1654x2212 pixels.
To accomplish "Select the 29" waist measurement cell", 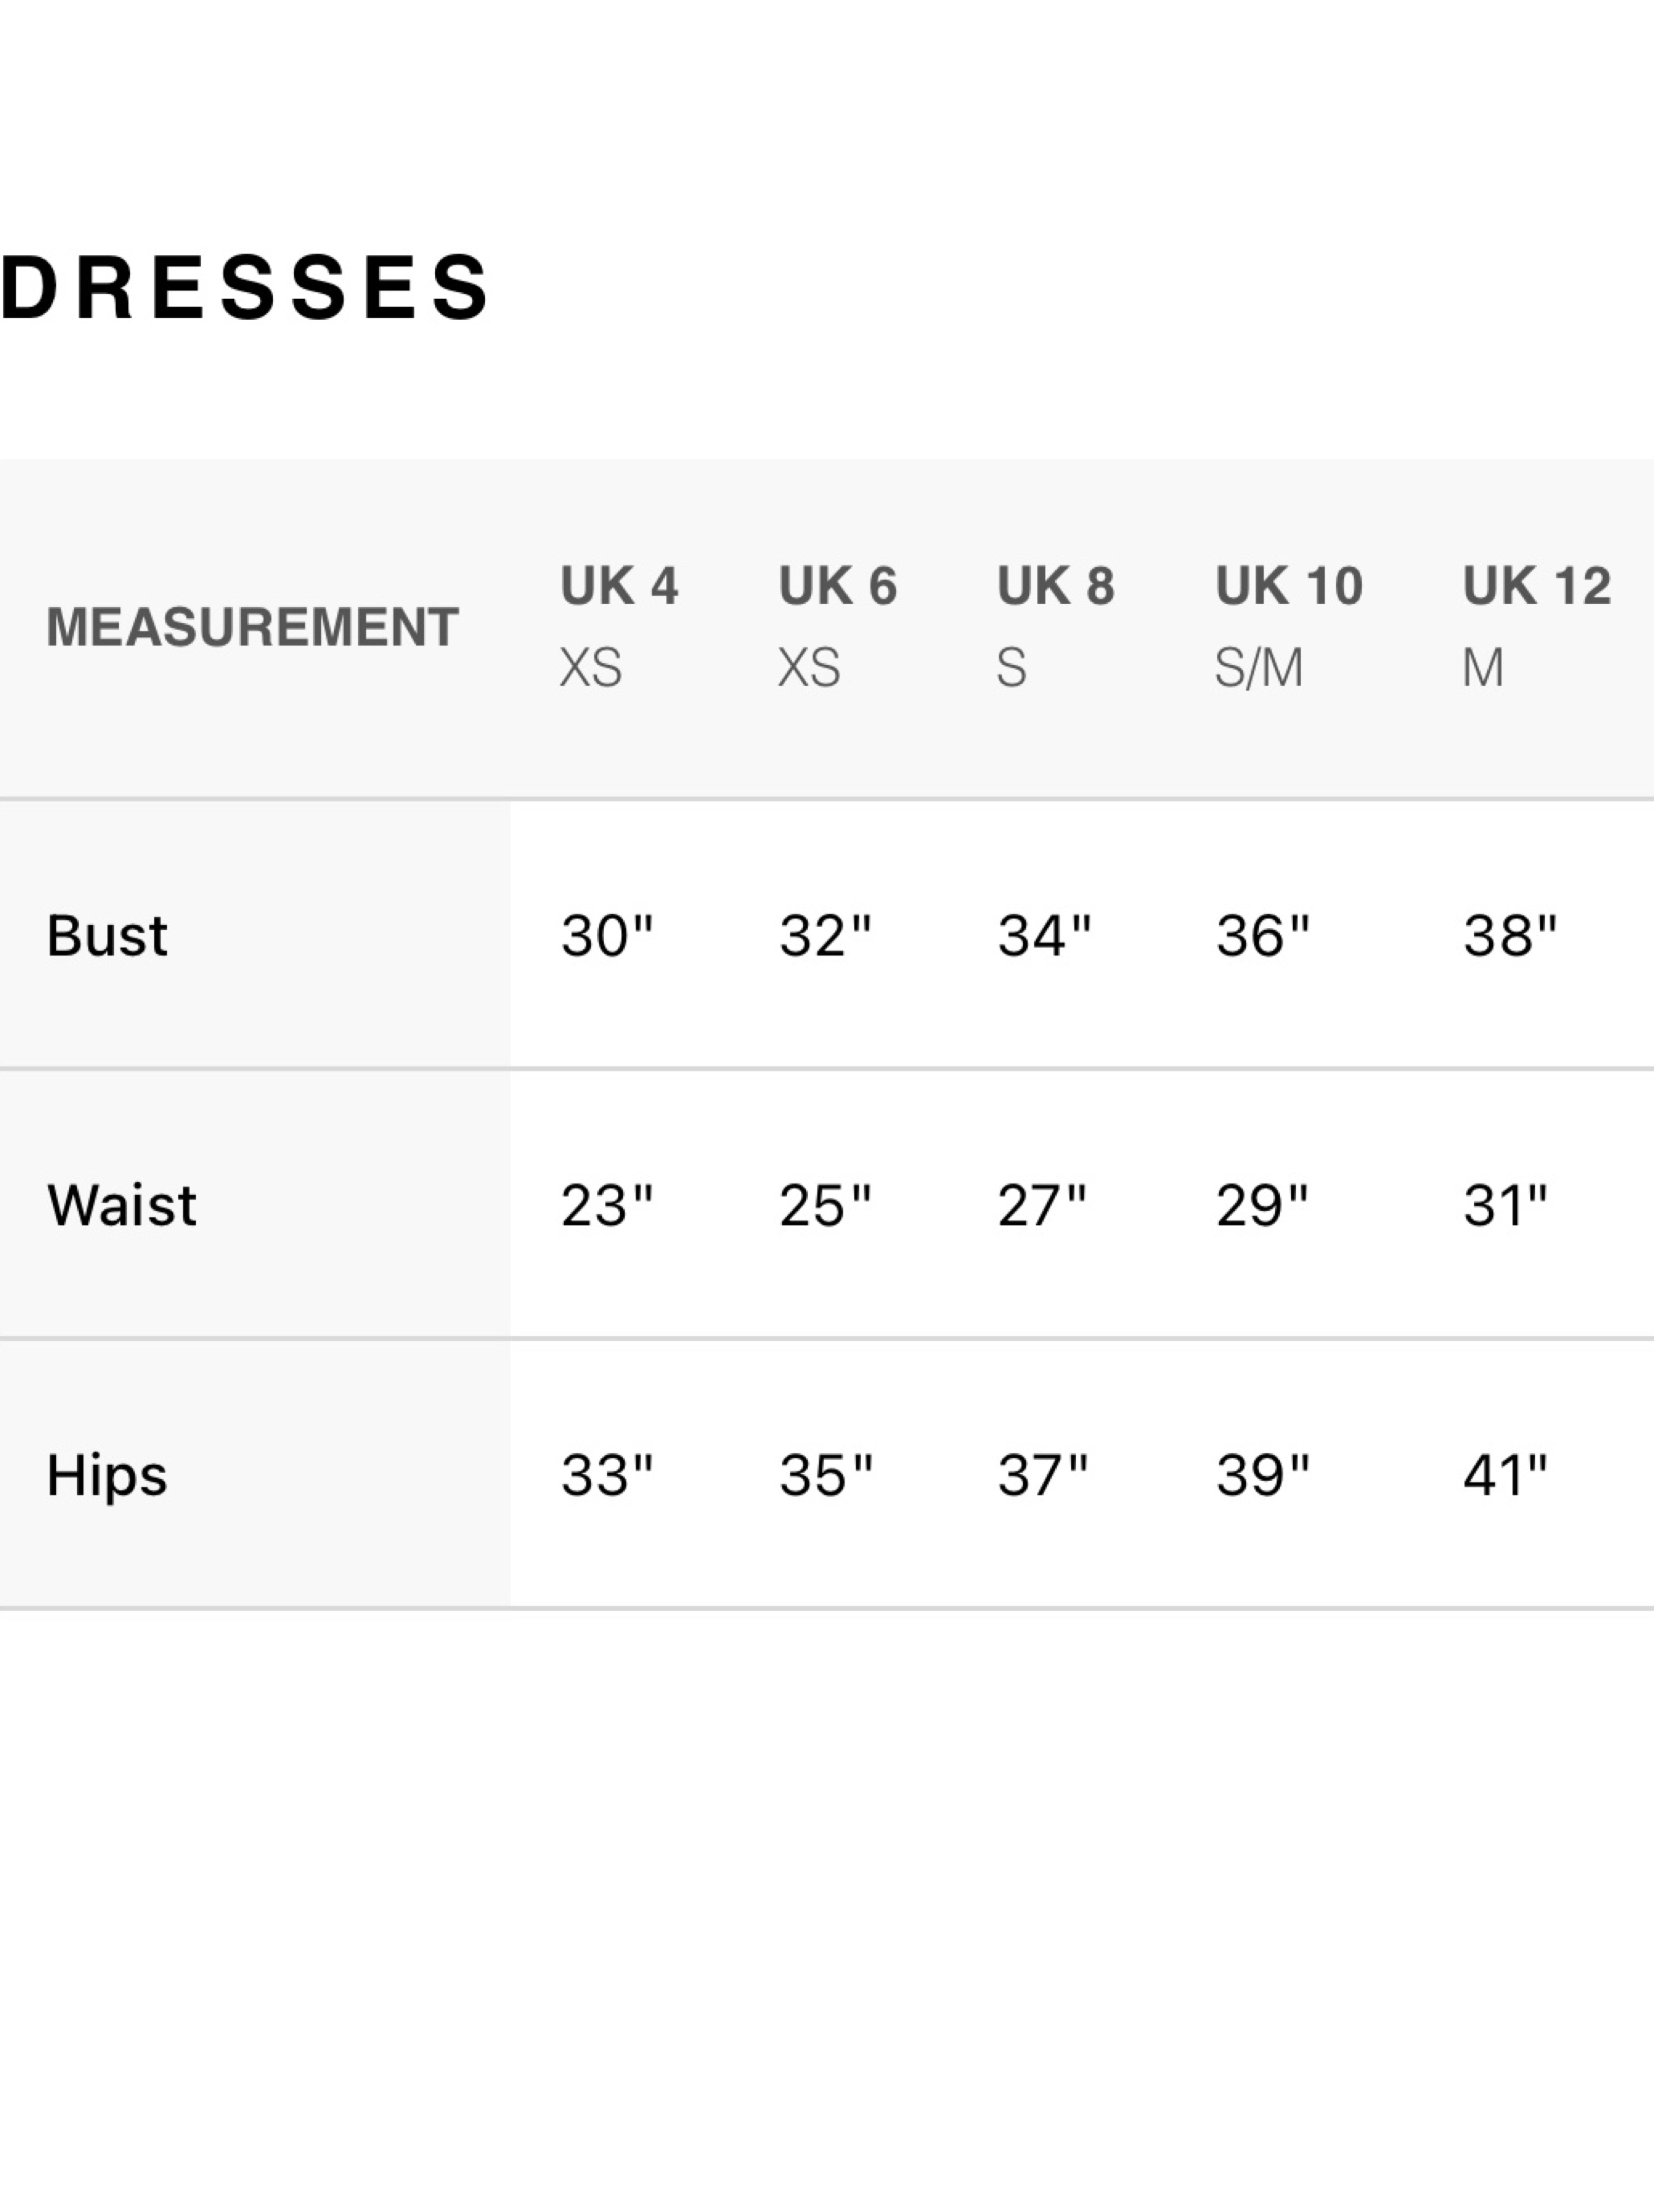I will tap(1262, 1205).
